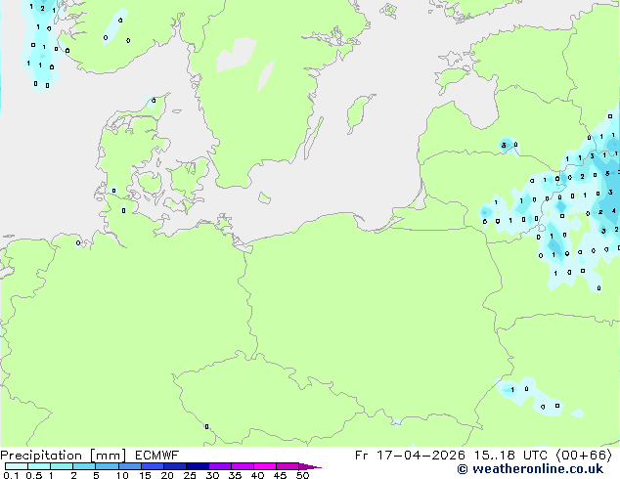Pick the 25–30 mm navy legend swatch
The width and height of the screenshot is (620, 479).
197,466
